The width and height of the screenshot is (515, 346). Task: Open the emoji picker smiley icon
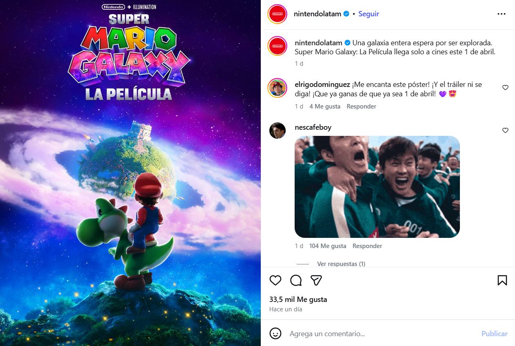coord(275,333)
